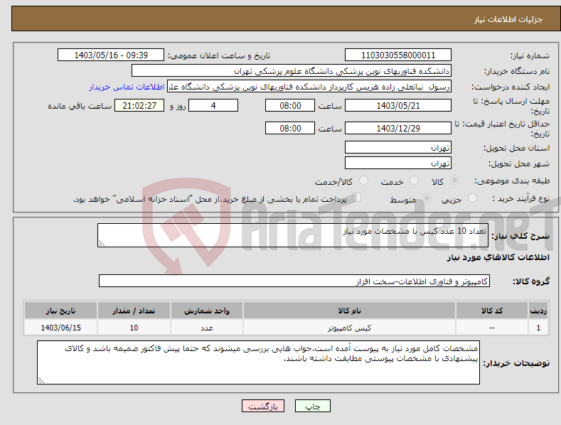Click the اطلاعات کالاهای مورد نیاز section heading
Screen dimensions: 561x425
pos(498,257)
